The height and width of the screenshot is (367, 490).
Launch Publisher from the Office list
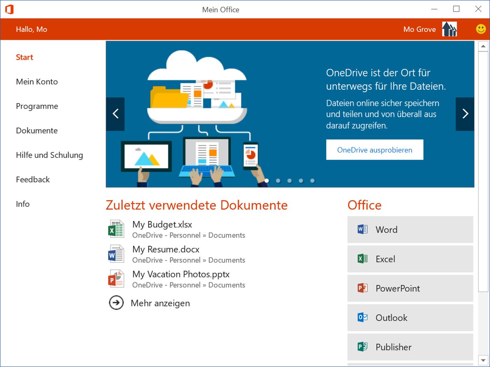click(410, 347)
